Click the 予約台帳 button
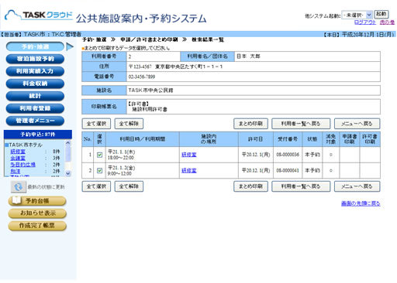 point(37,201)
